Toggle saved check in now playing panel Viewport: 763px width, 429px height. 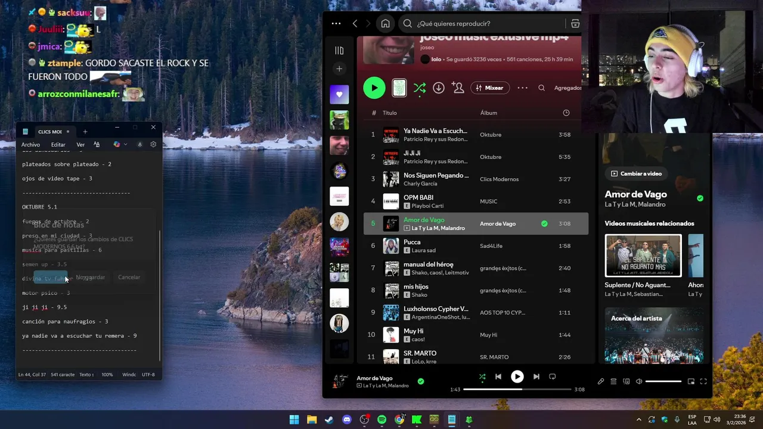pos(700,198)
